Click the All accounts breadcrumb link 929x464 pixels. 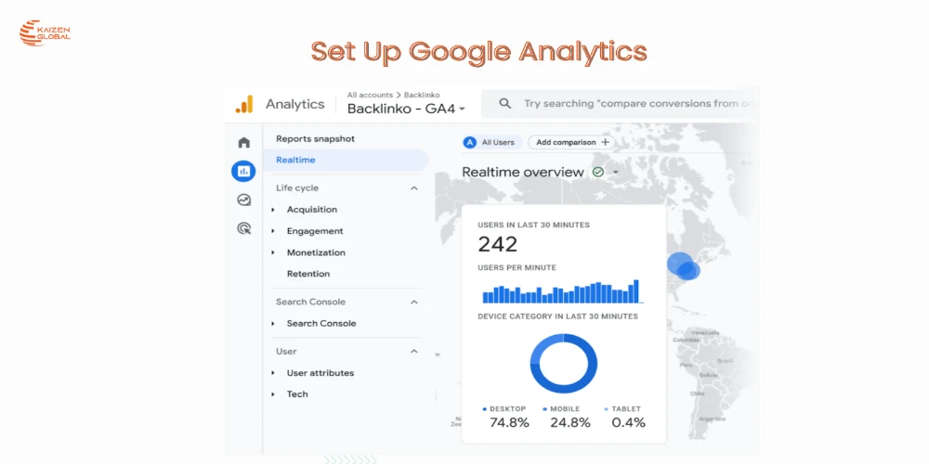click(370, 95)
